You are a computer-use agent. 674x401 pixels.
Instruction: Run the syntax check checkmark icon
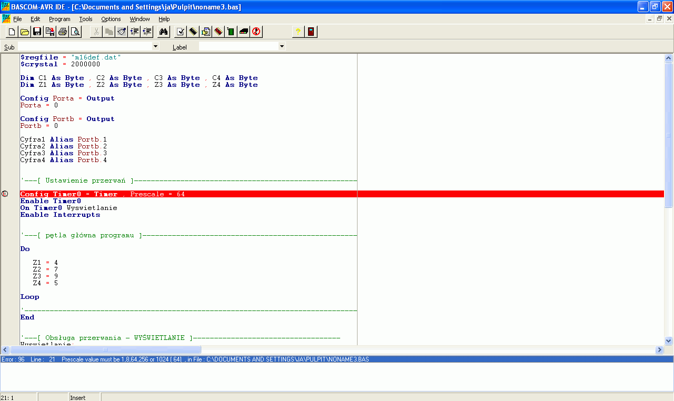point(181,32)
